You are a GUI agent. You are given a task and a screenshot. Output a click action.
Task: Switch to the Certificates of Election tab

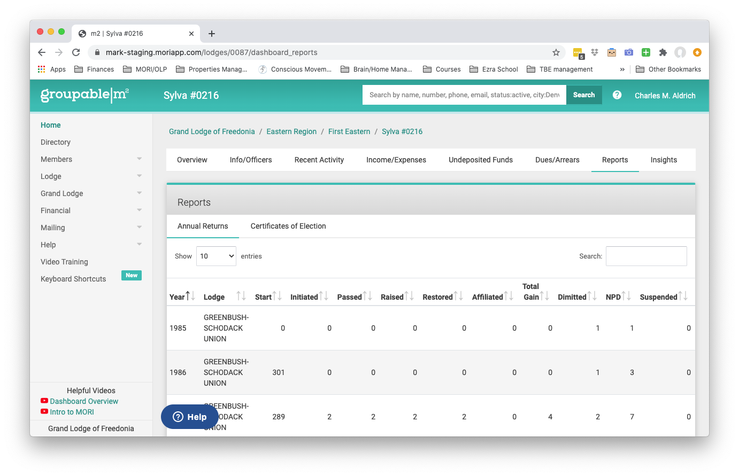pos(288,226)
